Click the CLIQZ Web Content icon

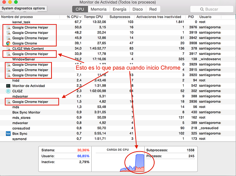coord(8,48)
